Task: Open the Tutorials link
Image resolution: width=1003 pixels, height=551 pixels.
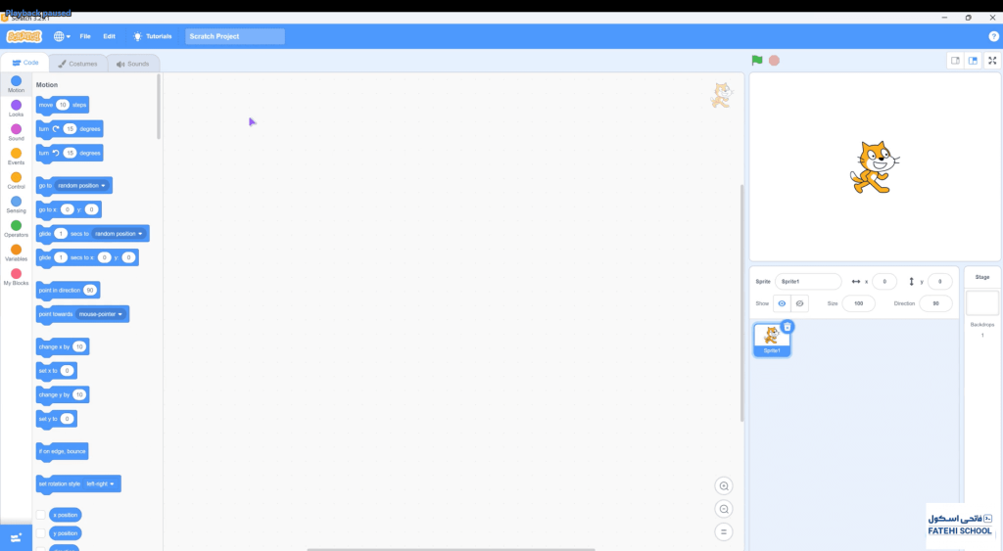Action: 153,36
